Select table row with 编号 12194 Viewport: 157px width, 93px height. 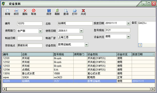79,70
